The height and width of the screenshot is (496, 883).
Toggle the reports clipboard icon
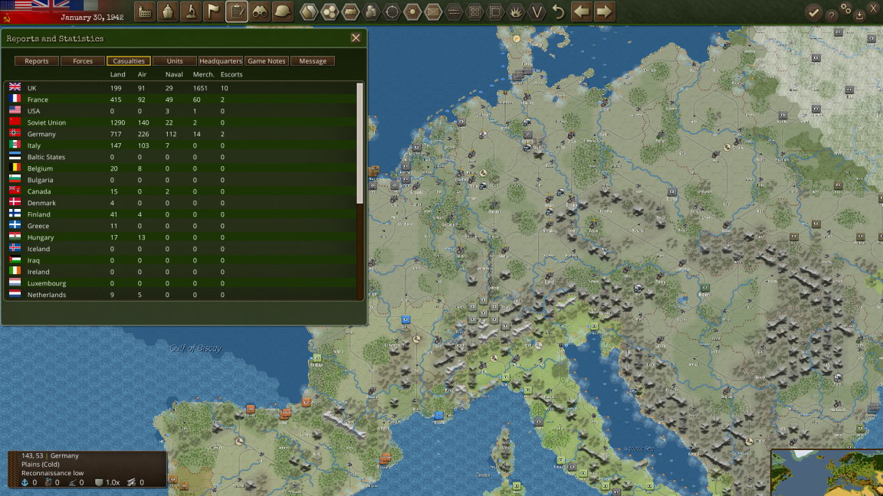click(x=237, y=11)
